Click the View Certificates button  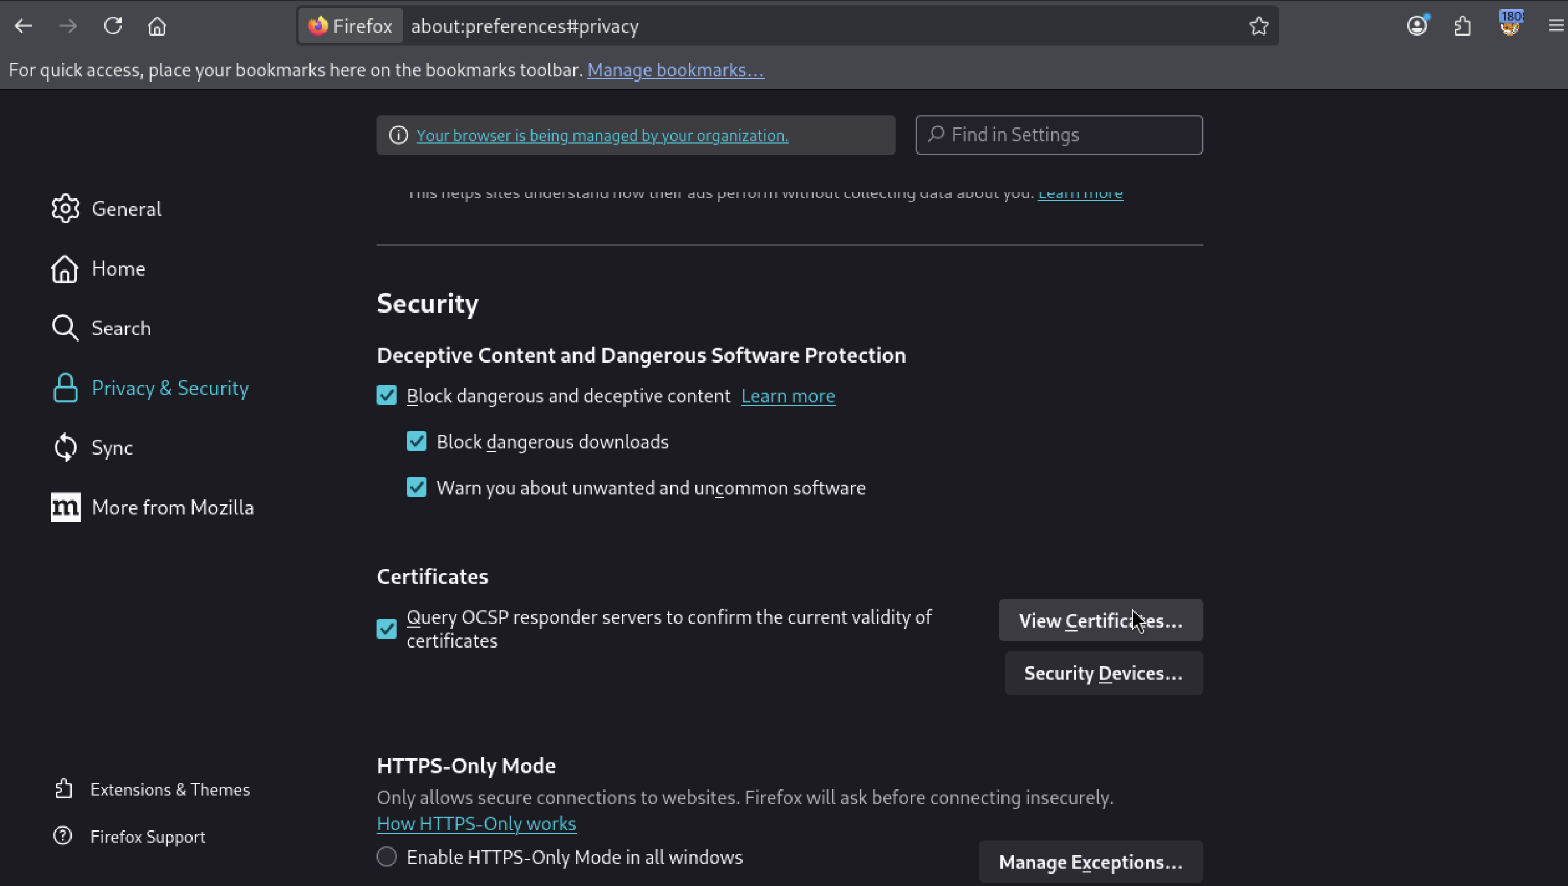1100,621
